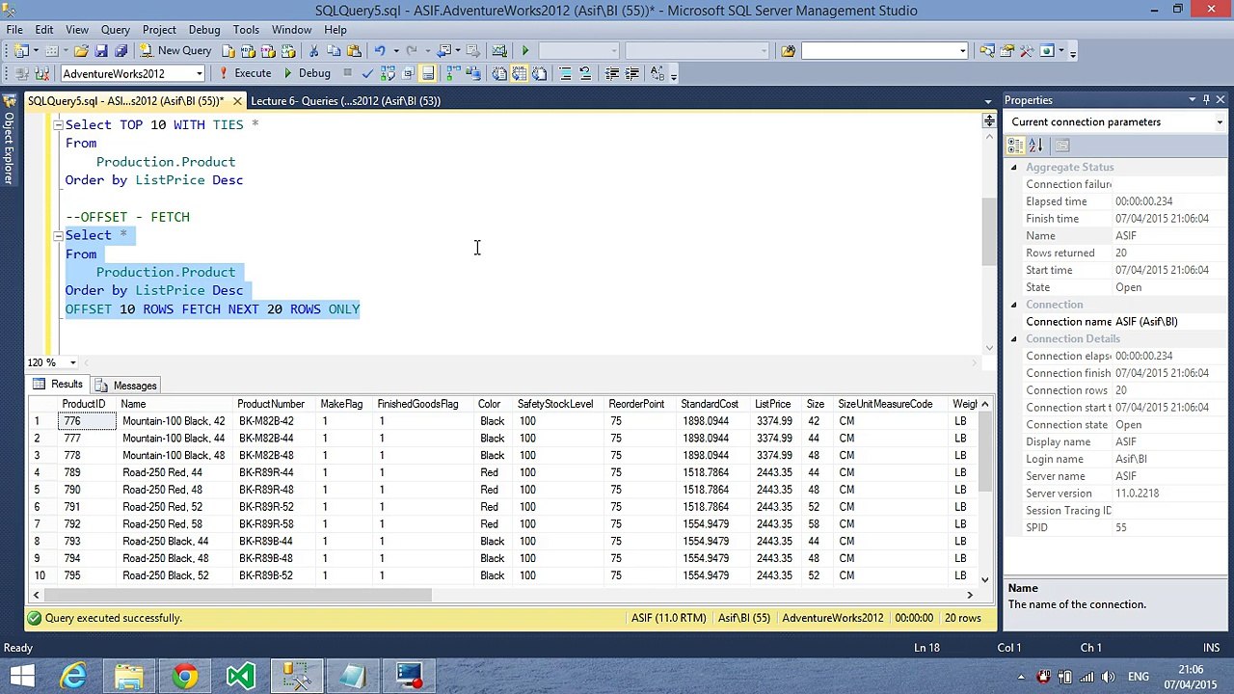Select the Results tab

coord(58,385)
